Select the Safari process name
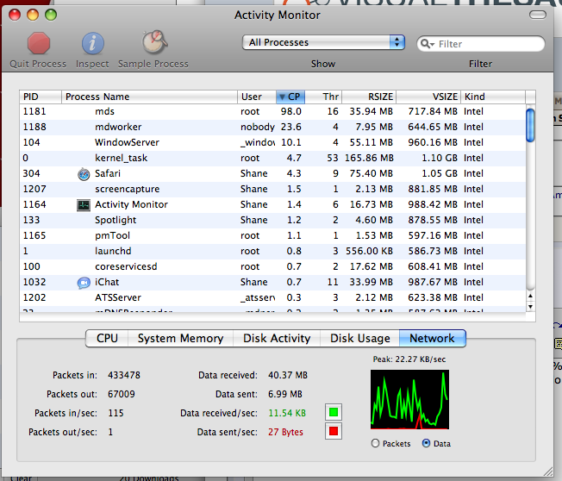562x481 pixels. (108, 173)
